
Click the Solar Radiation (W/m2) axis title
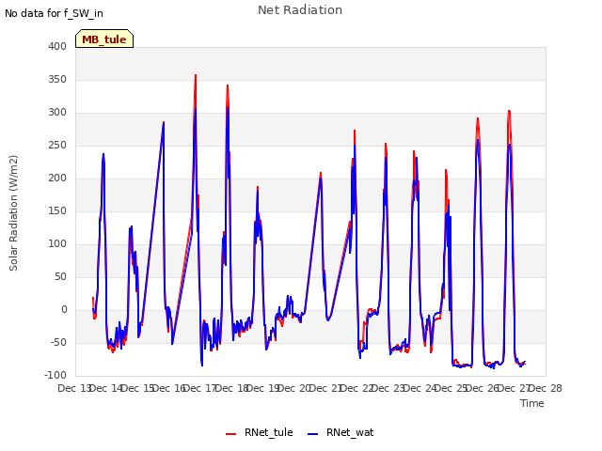[13, 213]
